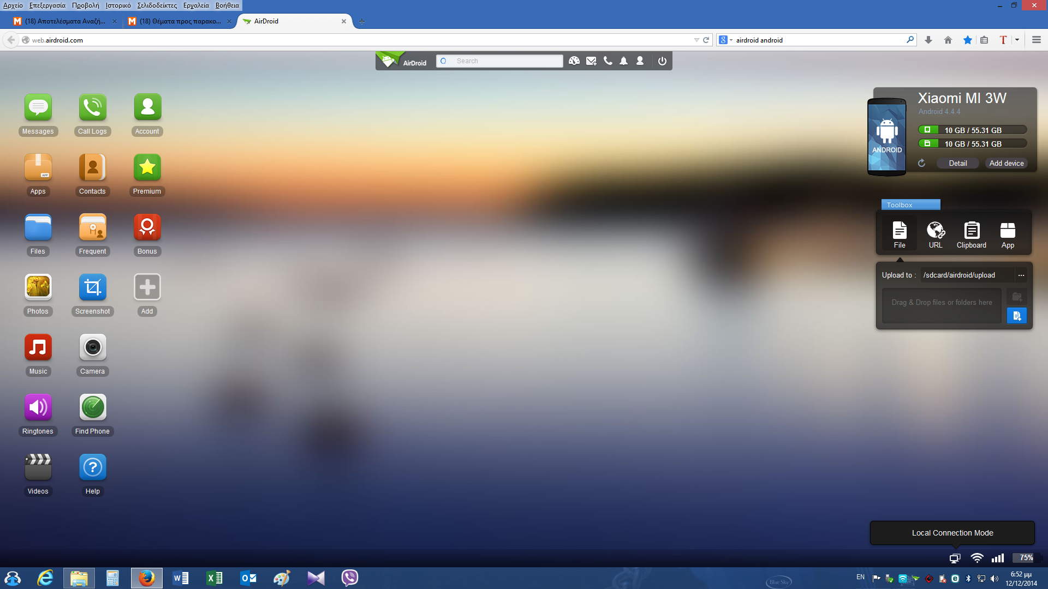Viewport: 1048px width, 589px height.
Task: Refresh device info with circular arrow
Action: point(922,163)
